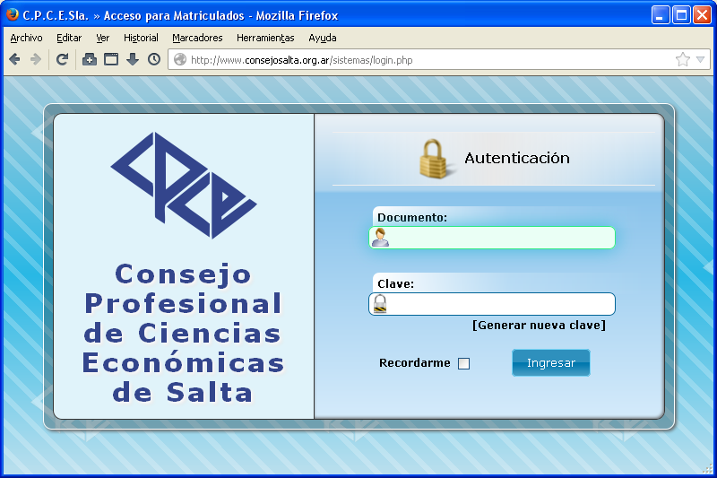The width and height of the screenshot is (717, 478).
Task: Click the Recordarme label text
Action: point(415,362)
